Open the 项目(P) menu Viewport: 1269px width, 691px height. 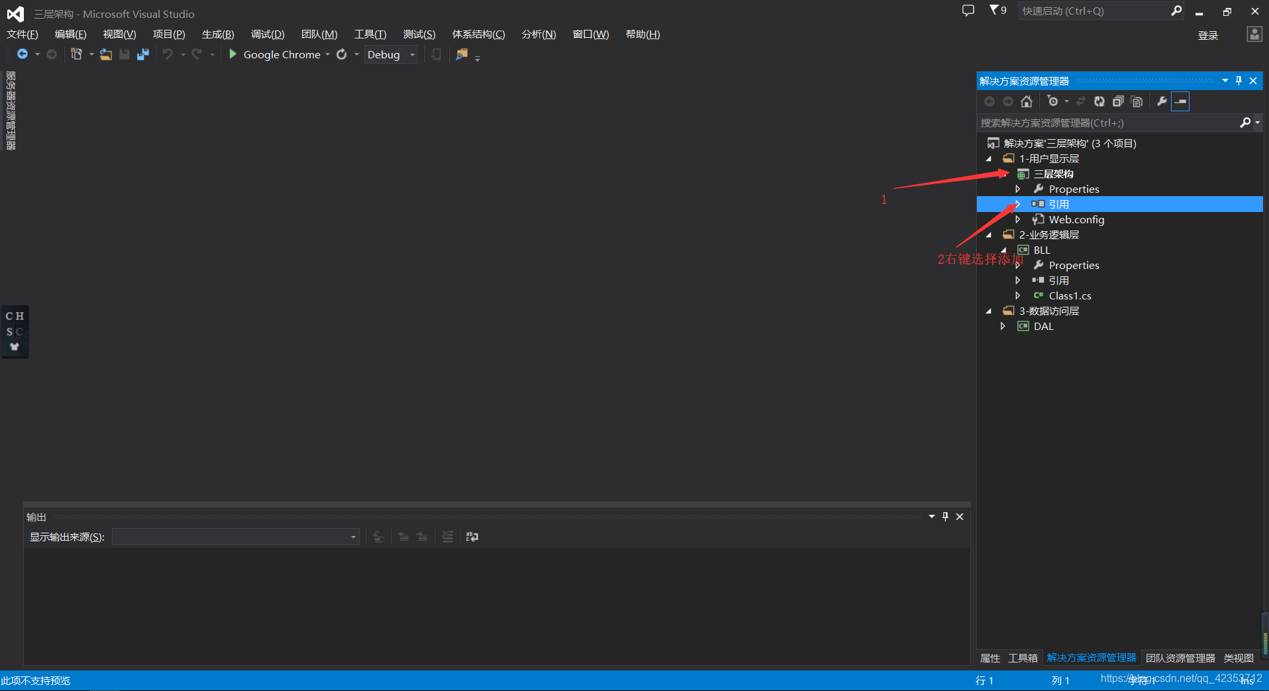coord(169,34)
